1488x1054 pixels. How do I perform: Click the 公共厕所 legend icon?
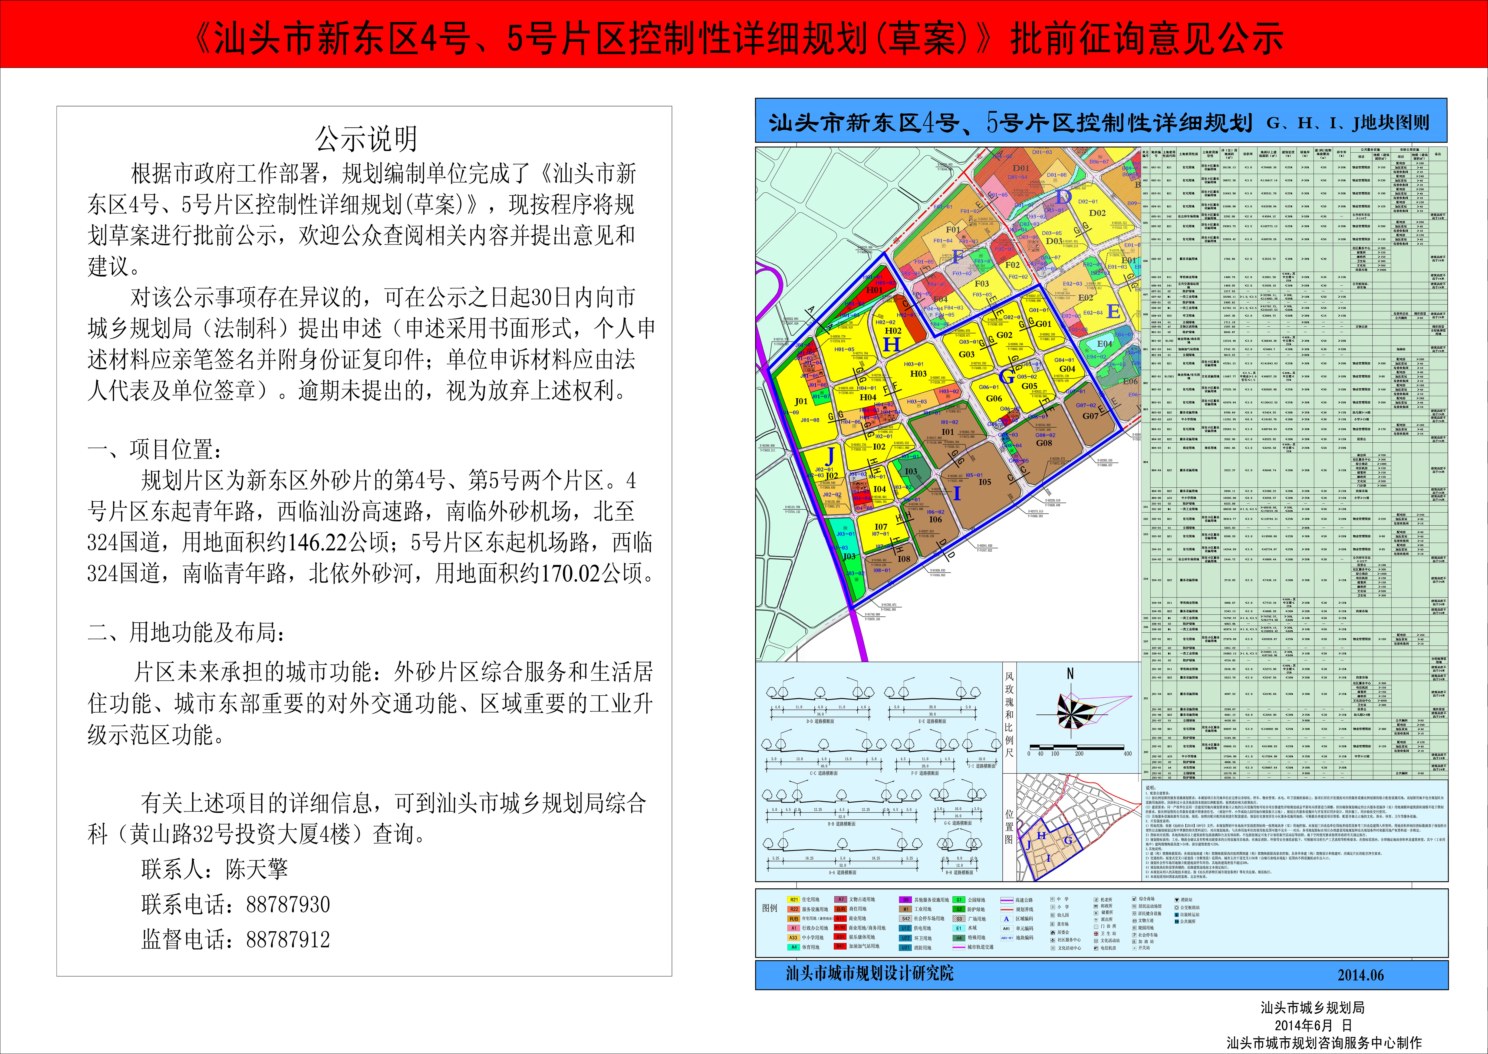coord(1177,922)
